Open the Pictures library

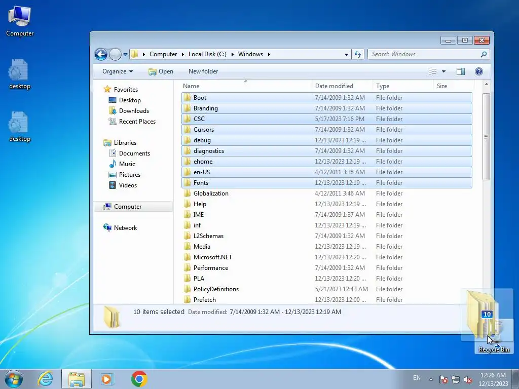[130, 175]
